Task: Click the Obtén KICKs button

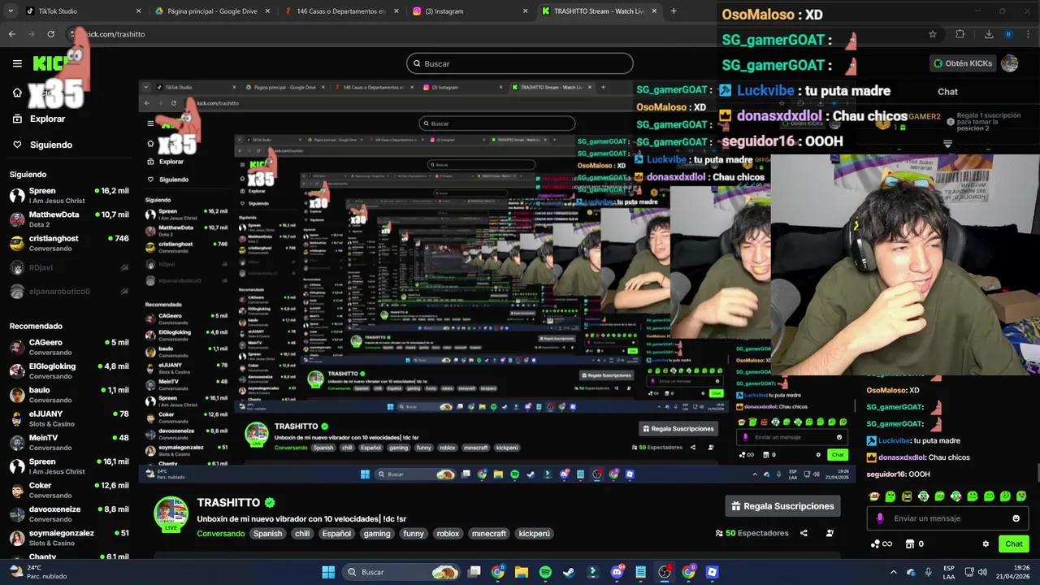Action: point(963,63)
